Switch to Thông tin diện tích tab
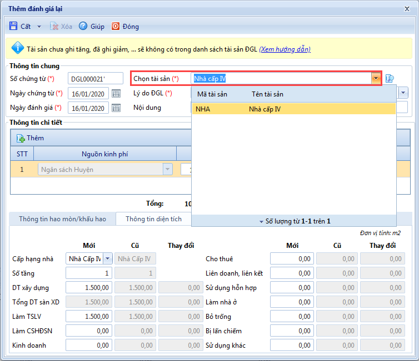This screenshot has width=419, height=361. point(153,219)
